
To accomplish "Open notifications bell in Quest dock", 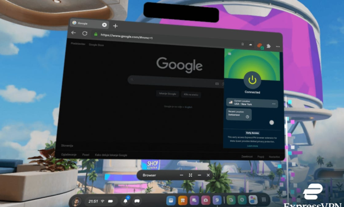I will [x=125, y=201].
